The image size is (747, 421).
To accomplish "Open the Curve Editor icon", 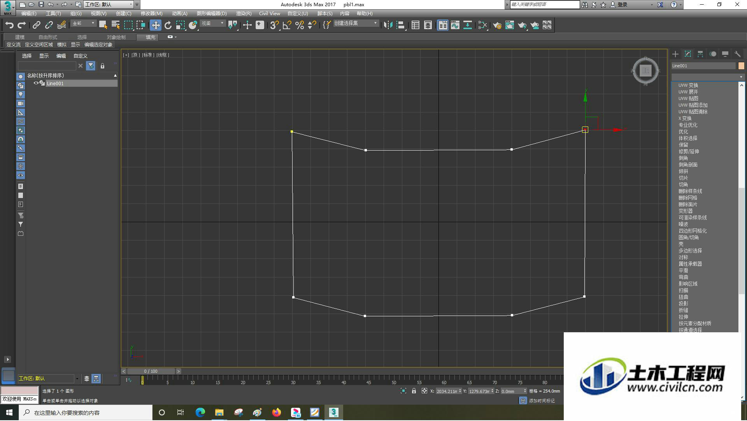I will (455, 25).
